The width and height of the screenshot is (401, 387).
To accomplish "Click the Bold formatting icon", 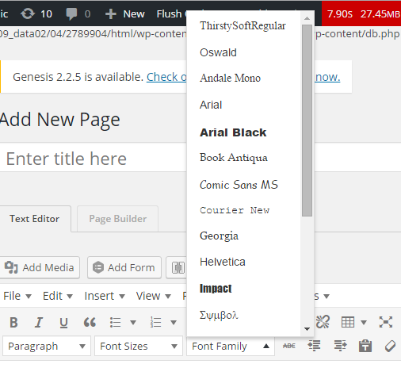I will (x=13, y=322).
